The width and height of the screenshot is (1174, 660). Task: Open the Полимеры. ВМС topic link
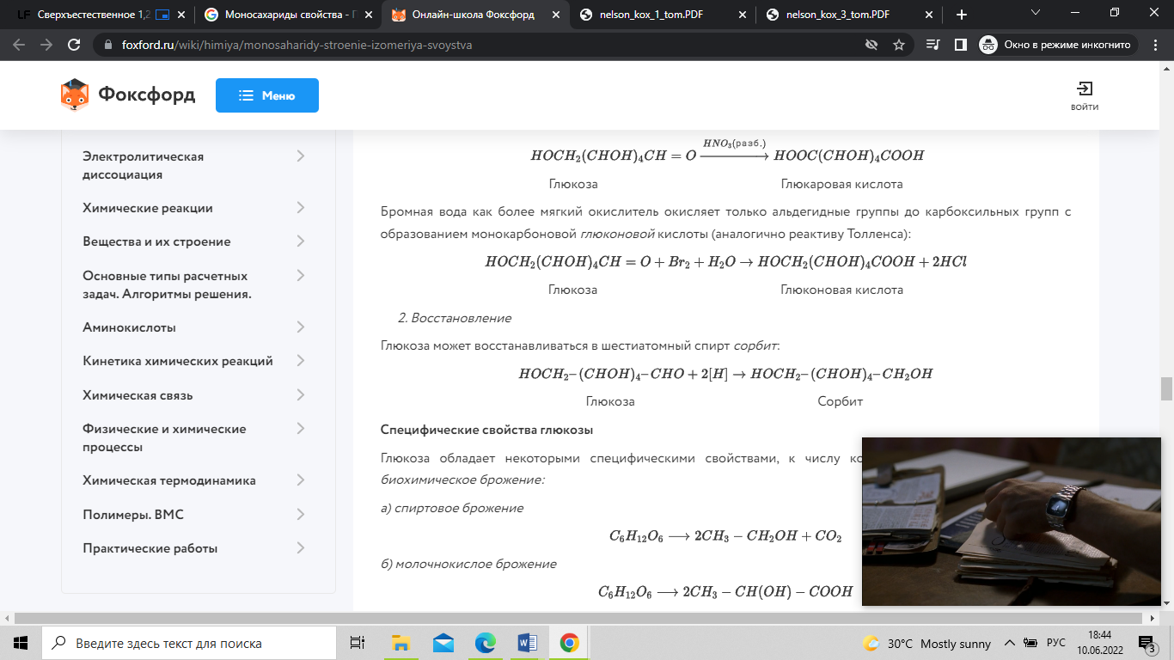tap(133, 515)
